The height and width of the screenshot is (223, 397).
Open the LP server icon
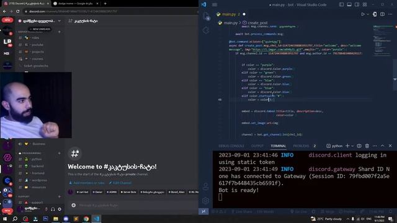tap(7, 42)
